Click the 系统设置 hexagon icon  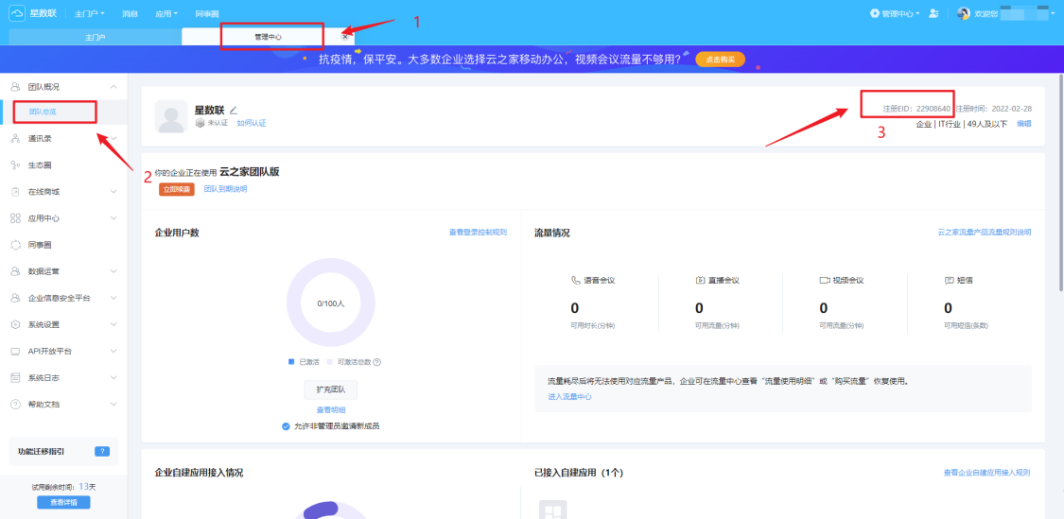point(16,324)
